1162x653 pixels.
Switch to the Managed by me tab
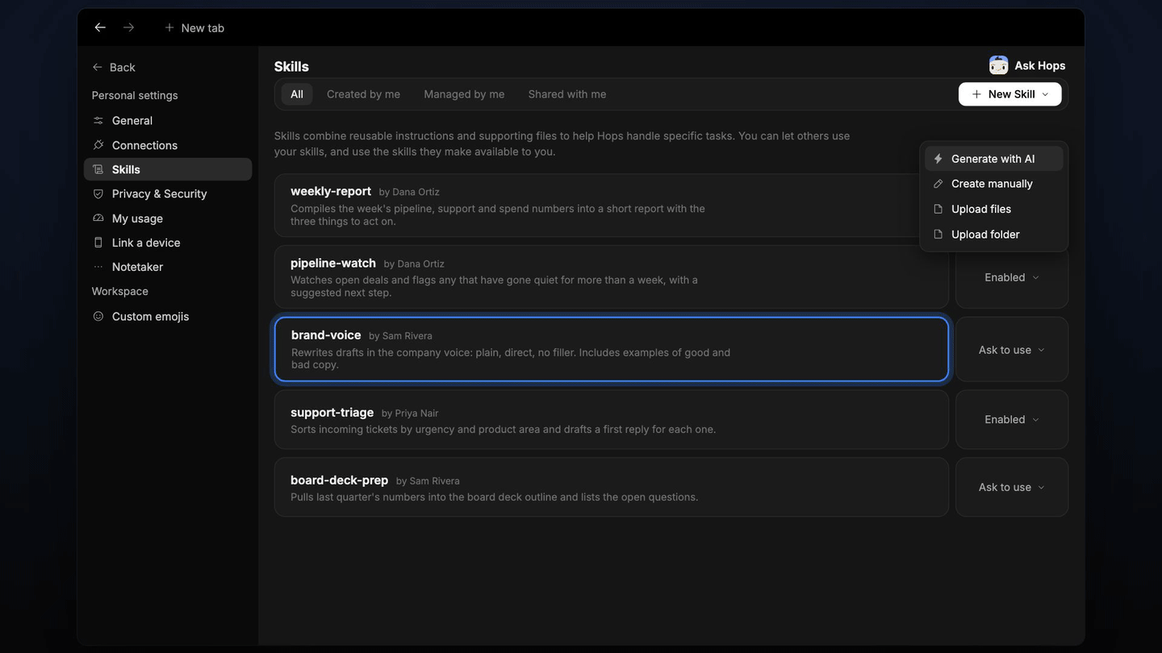[x=464, y=94]
